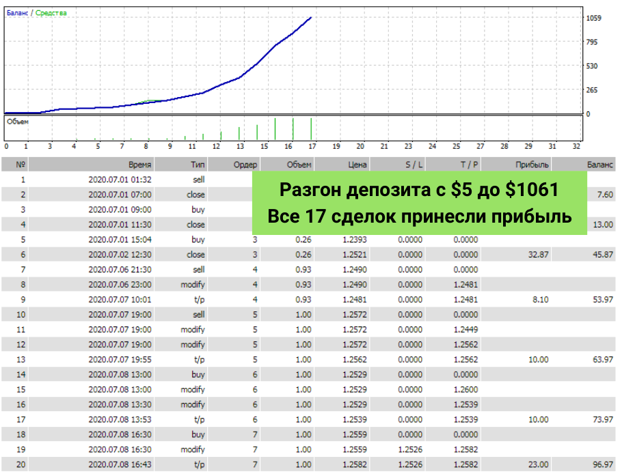Select the time 2020.07.01 01:32
635x474 pixels.
click(120, 180)
